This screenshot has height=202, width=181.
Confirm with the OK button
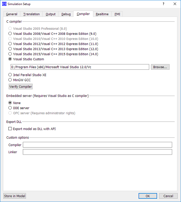tap(148, 196)
